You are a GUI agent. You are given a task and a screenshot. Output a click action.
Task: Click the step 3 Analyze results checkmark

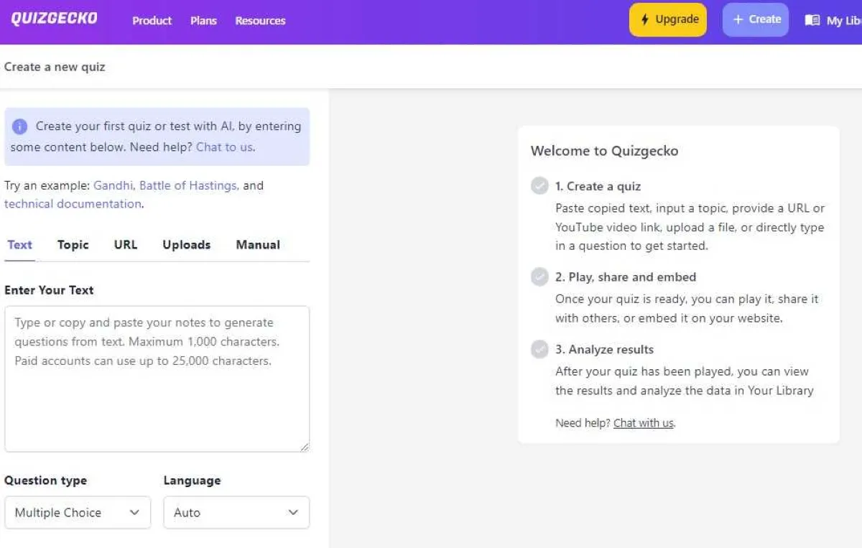pos(539,350)
